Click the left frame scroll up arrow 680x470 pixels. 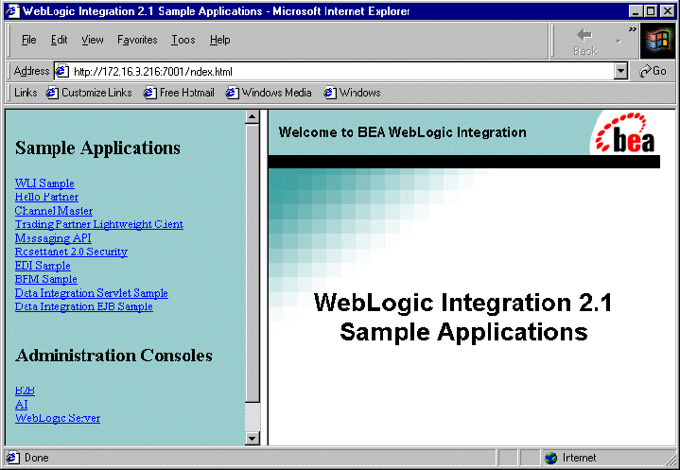point(253,117)
